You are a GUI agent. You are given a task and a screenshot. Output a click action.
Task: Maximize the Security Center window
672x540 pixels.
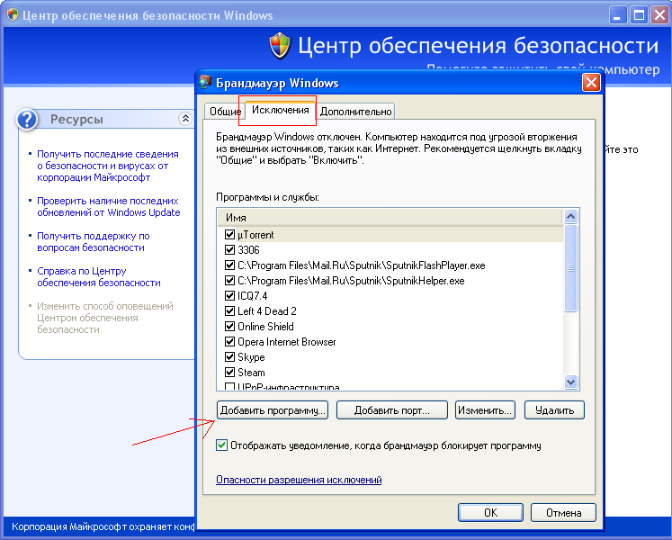(x=639, y=16)
